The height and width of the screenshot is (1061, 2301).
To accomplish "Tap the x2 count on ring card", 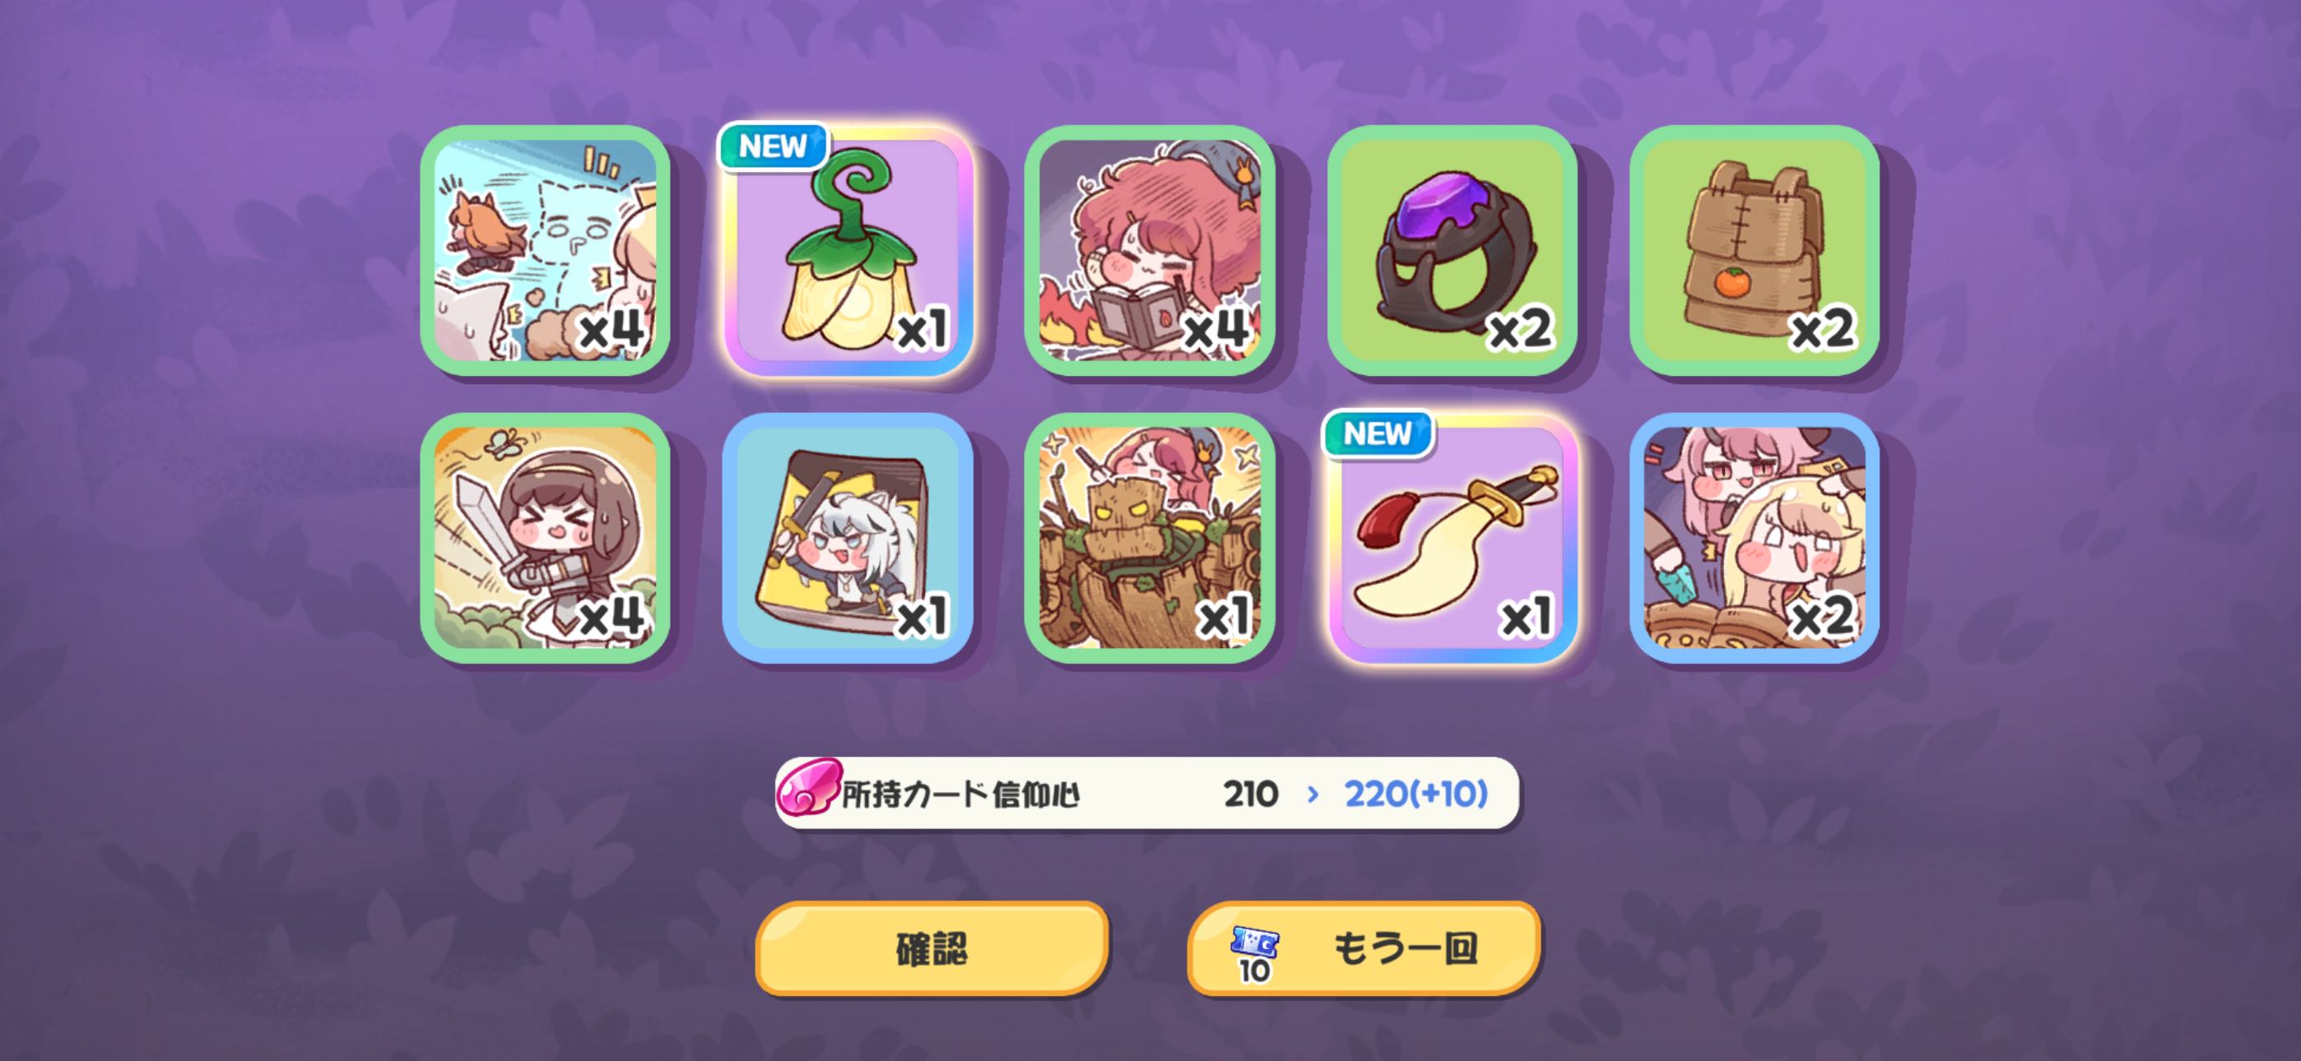I will click(x=1520, y=331).
